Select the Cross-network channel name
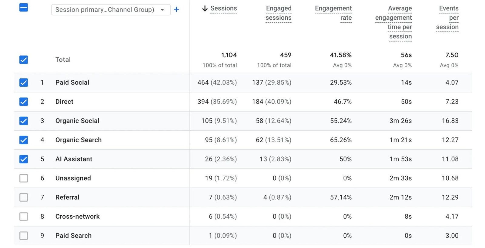 coord(77,216)
